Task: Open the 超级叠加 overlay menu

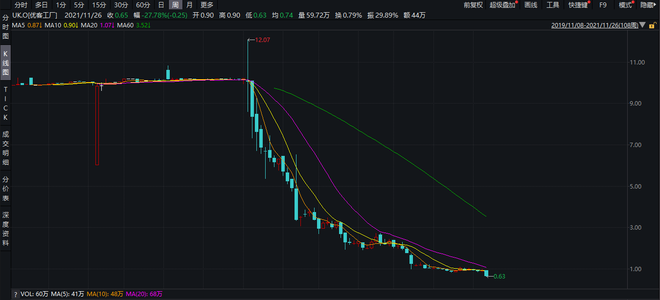Action: 502,5
